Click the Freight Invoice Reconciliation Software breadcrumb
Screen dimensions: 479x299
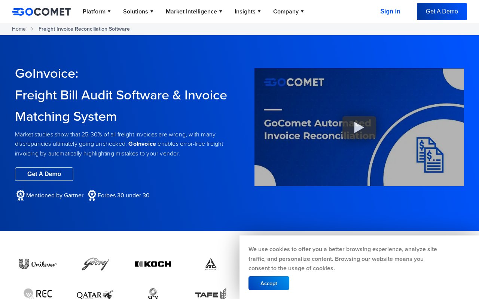tap(84, 29)
